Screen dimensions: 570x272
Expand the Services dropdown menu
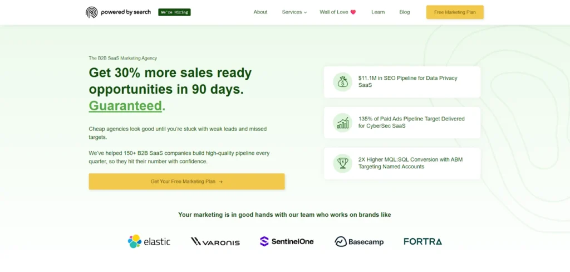(x=294, y=12)
